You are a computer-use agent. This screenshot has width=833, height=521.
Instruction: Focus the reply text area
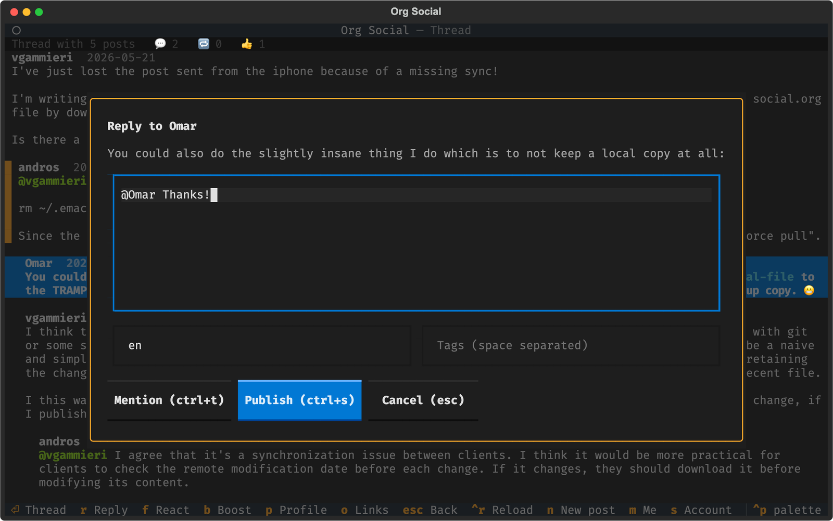click(x=416, y=243)
